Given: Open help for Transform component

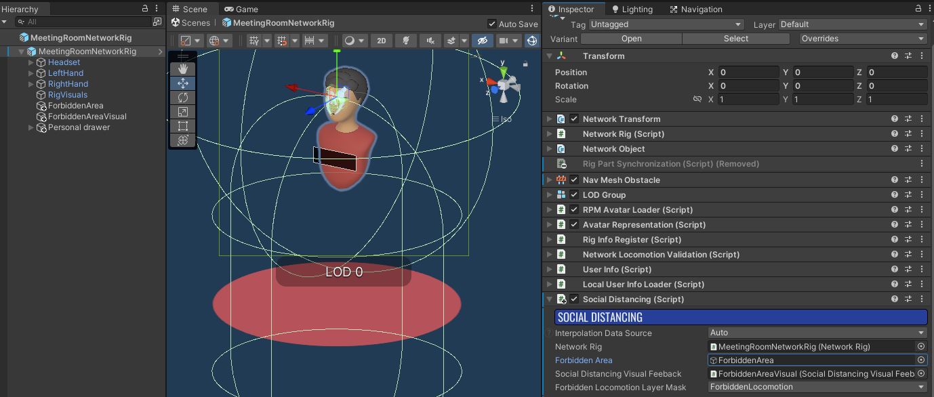Looking at the screenshot, I should (895, 56).
